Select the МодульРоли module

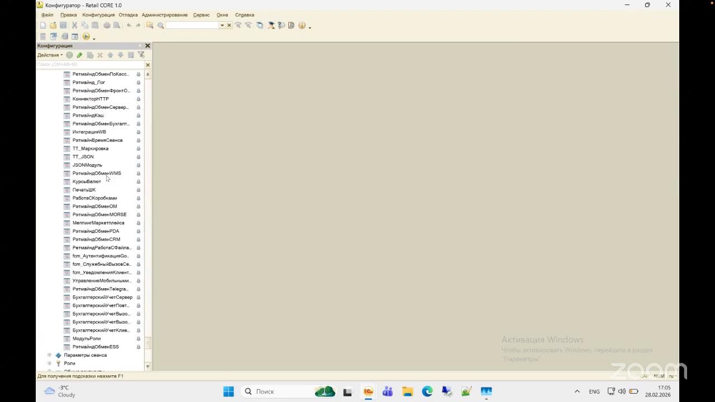[87, 339]
